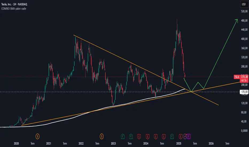This screenshot has height=147, width=249.
Task: Click the orange split icon near 2021
Action: 37,136
